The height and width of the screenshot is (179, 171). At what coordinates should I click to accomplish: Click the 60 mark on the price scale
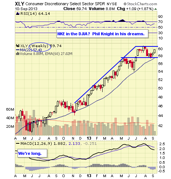tap(160, 49)
